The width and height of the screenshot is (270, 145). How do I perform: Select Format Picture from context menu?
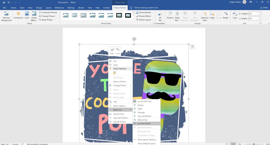pos(120,122)
